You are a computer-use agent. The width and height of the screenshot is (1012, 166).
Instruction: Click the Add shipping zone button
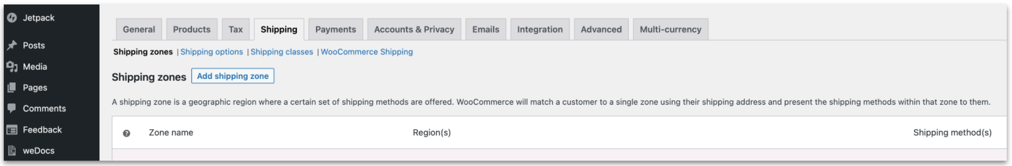pyautogui.click(x=233, y=76)
